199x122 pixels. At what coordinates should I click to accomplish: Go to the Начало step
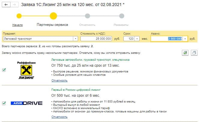[x=17, y=25]
